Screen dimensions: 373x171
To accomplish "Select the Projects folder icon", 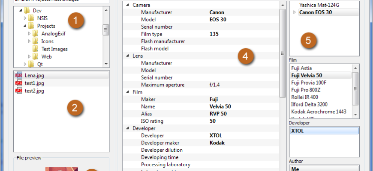I will (31, 26).
